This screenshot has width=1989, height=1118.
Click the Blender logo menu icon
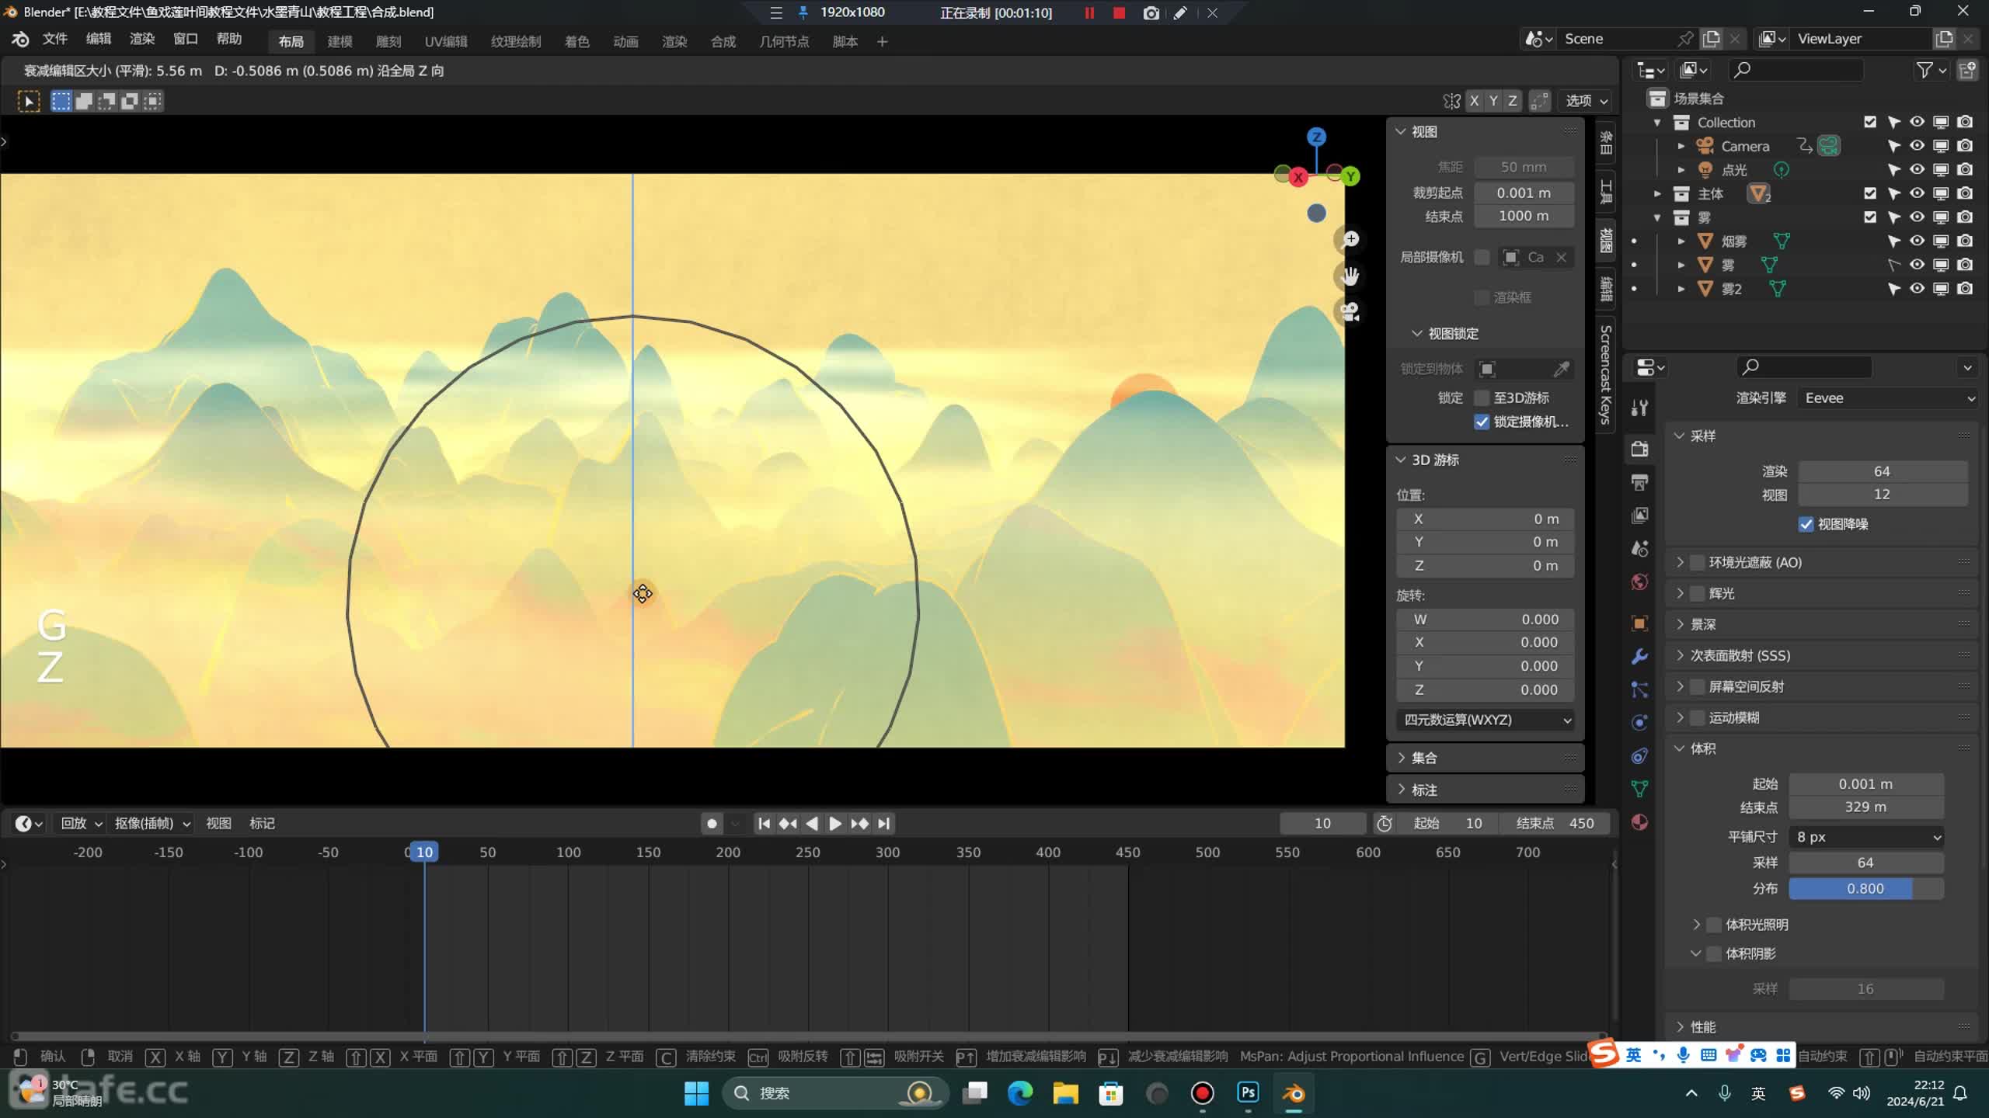tap(21, 40)
